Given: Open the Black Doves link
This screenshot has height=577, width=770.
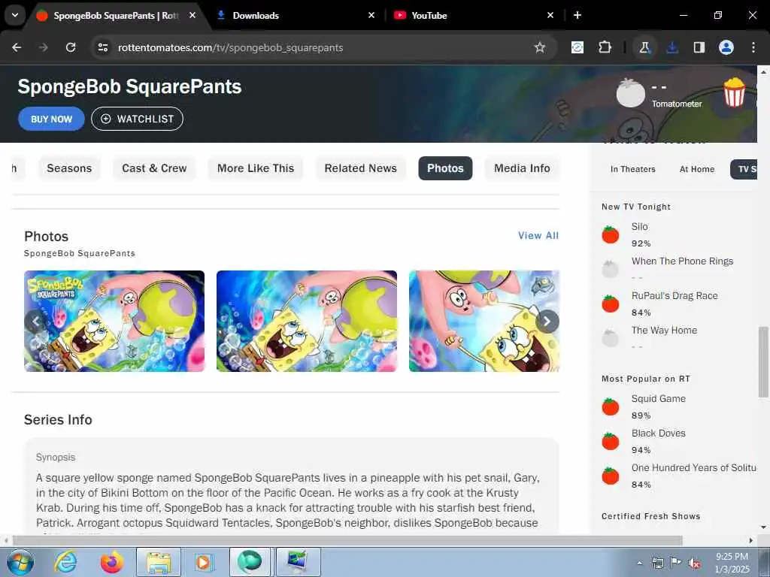Looking at the screenshot, I should click(x=658, y=434).
